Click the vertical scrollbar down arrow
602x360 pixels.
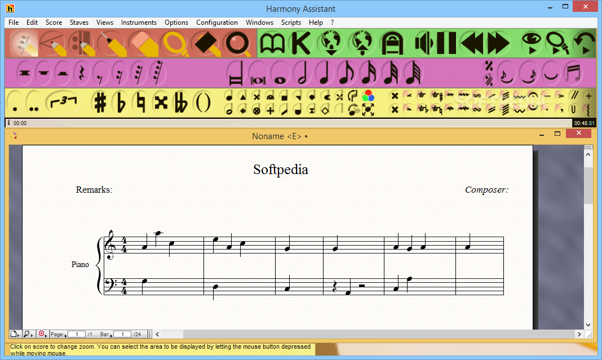pyautogui.click(x=588, y=325)
